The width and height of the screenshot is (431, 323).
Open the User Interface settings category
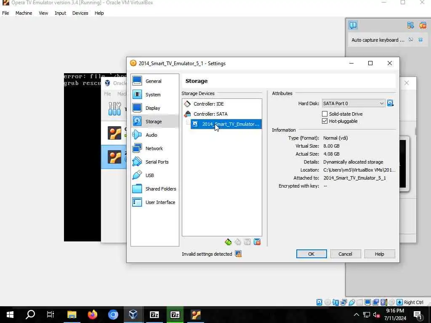tap(155, 202)
